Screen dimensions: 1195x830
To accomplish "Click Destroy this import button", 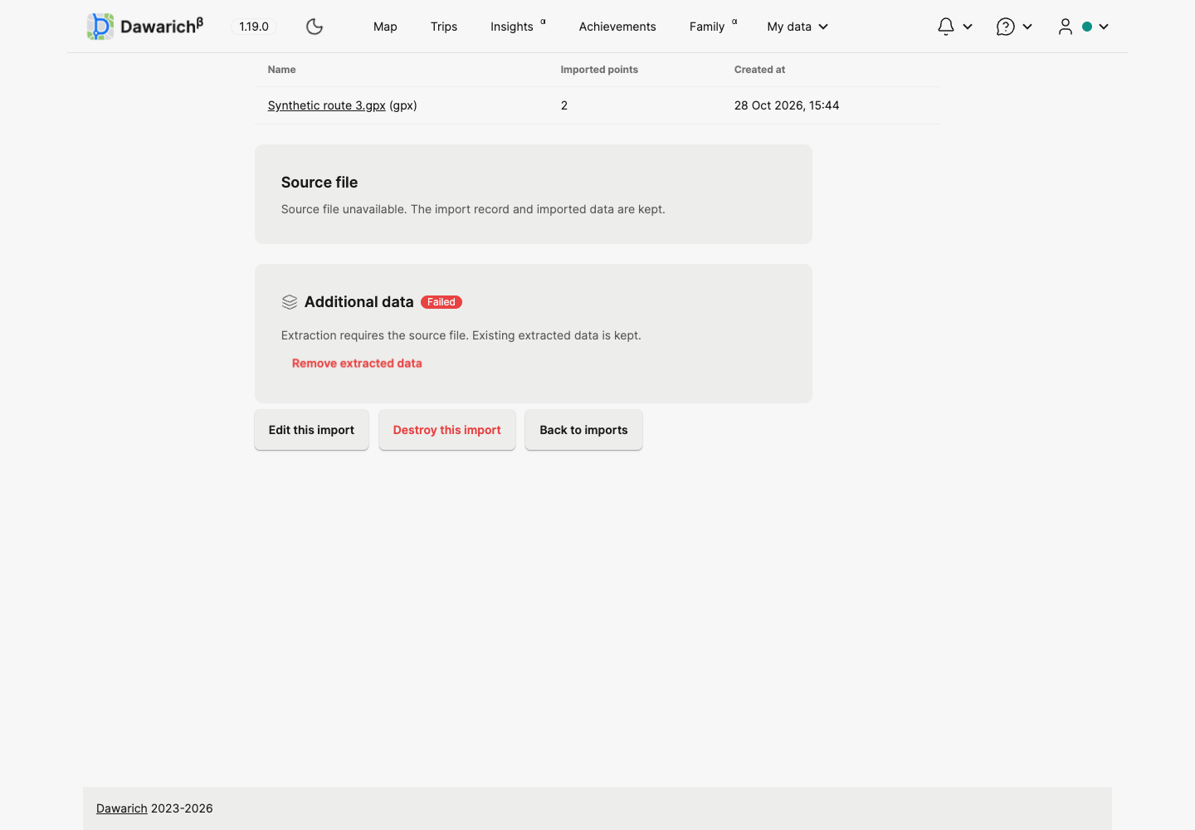I will coord(447,430).
